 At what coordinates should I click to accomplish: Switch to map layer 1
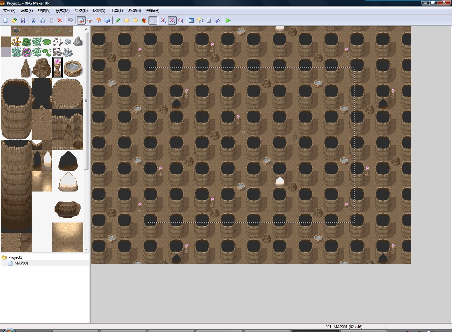tap(81, 20)
